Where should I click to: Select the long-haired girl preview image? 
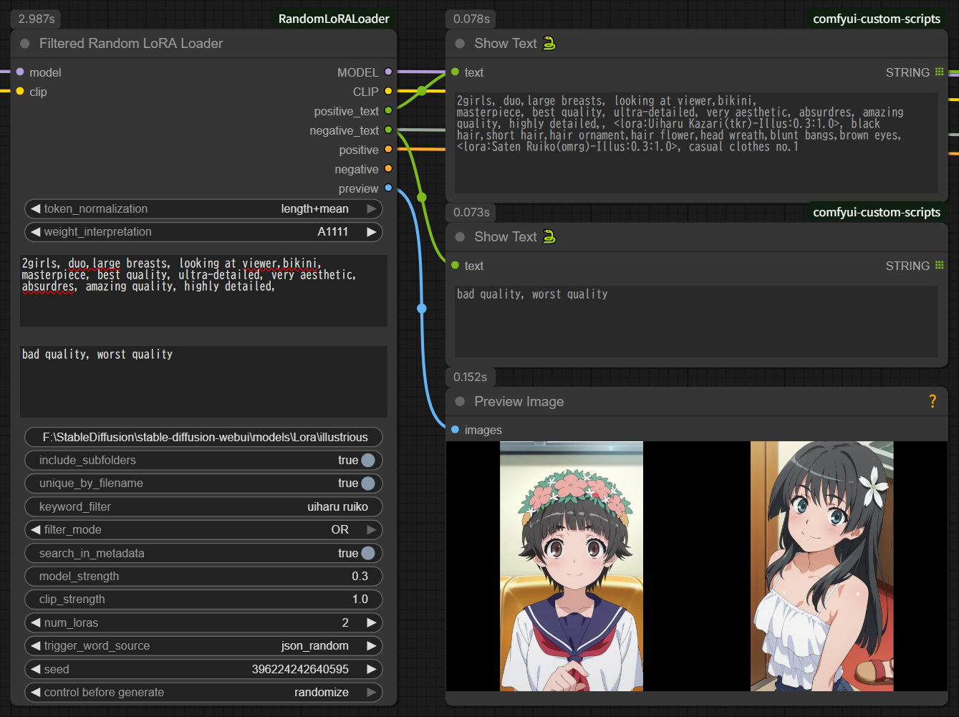(x=822, y=566)
